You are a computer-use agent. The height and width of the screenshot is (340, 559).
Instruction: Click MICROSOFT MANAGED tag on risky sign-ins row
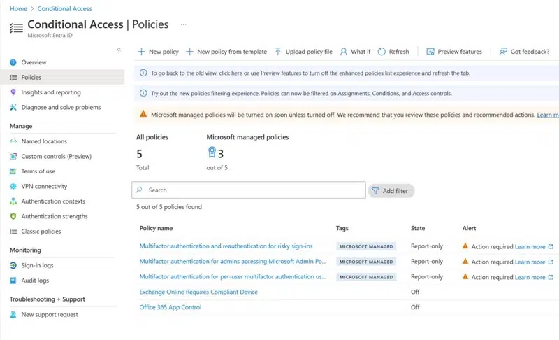coord(366,246)
